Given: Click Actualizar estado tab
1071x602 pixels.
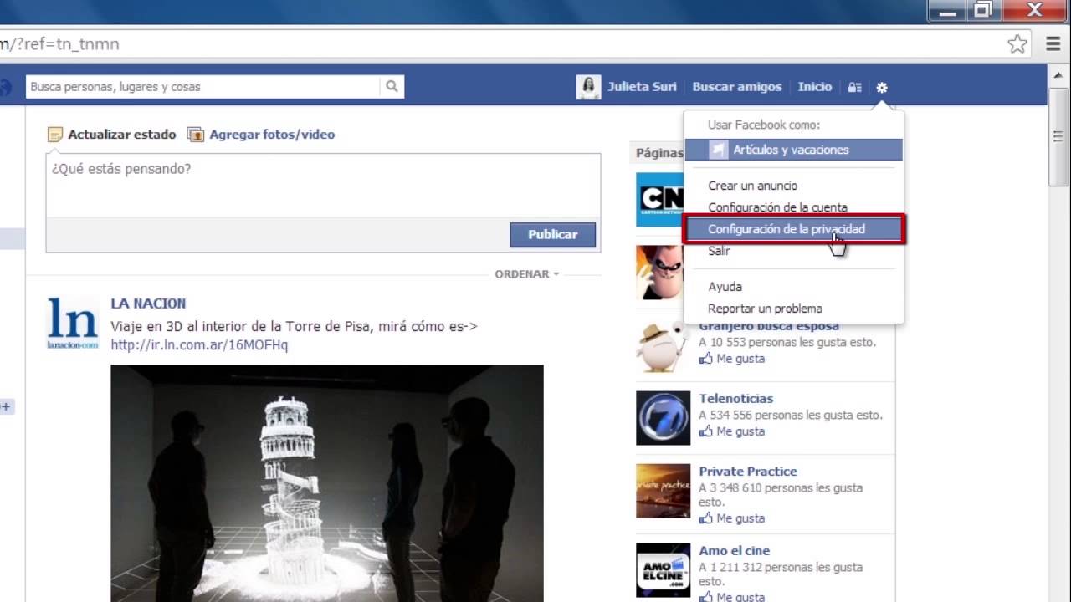Looking at the screenshot, I should click(x=122, y=134).
